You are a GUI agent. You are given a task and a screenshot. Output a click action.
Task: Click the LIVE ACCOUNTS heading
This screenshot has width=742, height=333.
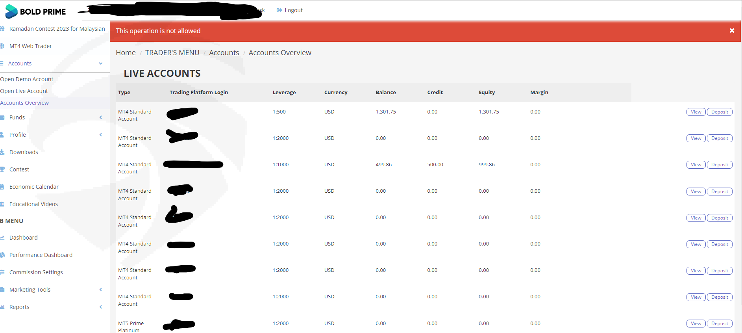pyautogui.click(x=162, y=73)
